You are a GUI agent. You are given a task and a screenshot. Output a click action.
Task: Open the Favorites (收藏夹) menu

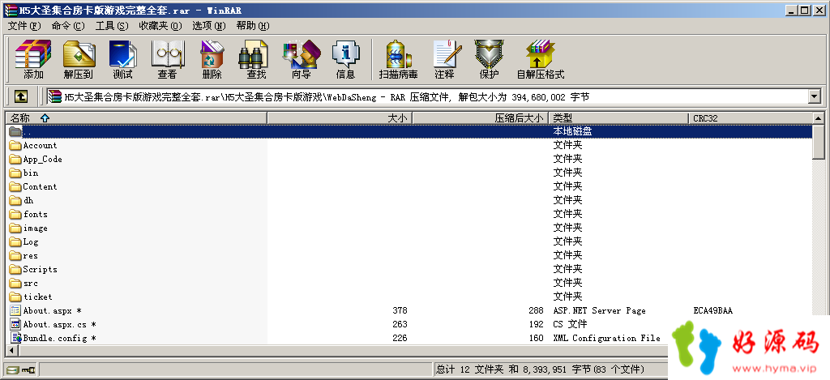(160, 25)
